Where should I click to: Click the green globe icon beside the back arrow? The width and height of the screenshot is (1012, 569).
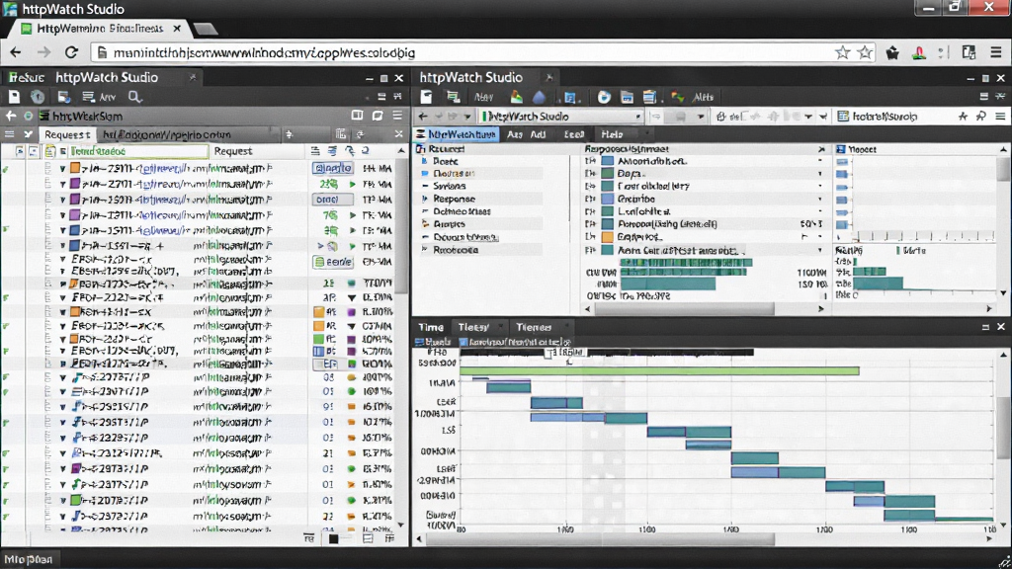[x=28, y=117]
